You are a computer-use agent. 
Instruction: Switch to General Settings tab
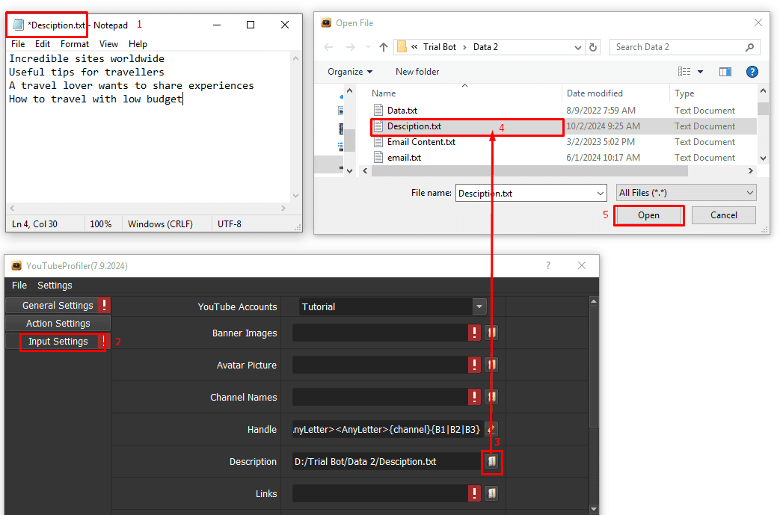click(x=58, y=305)
